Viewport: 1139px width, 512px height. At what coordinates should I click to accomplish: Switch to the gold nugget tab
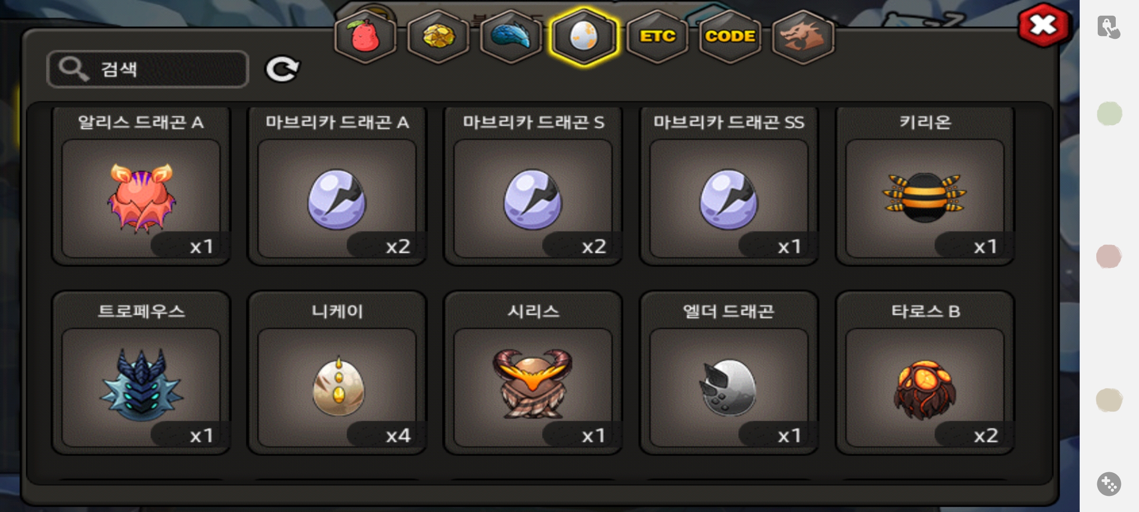pos(439,37)
